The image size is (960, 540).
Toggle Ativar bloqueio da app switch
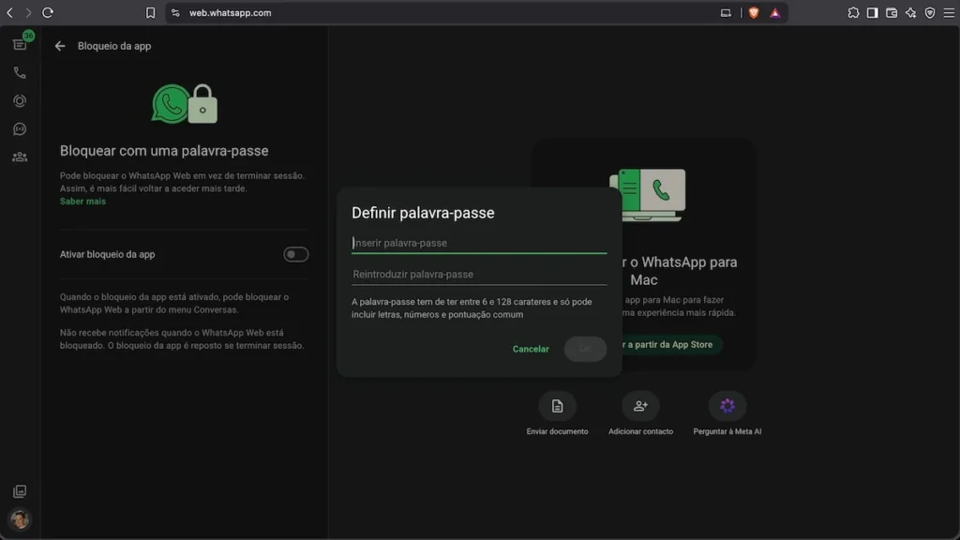click(x=295, y=254)
